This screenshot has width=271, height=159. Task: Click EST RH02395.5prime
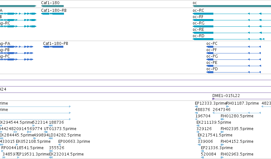237,129
